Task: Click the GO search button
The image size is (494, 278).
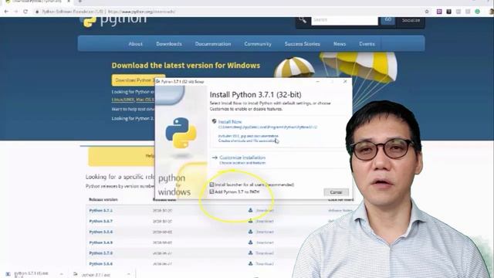Action: tap(387, 20)
